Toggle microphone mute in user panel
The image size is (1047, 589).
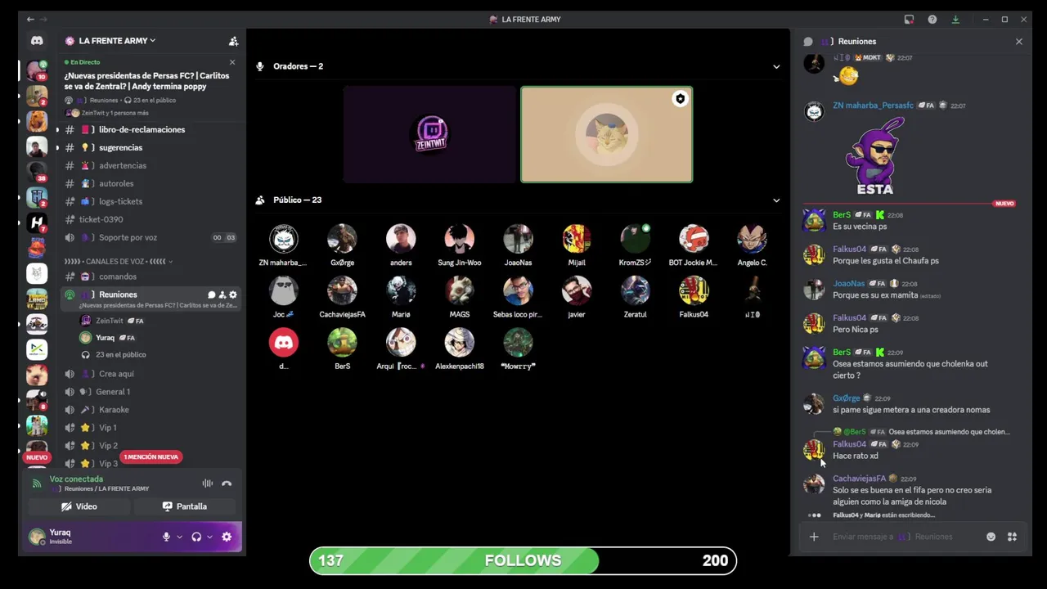coord(166,537)
